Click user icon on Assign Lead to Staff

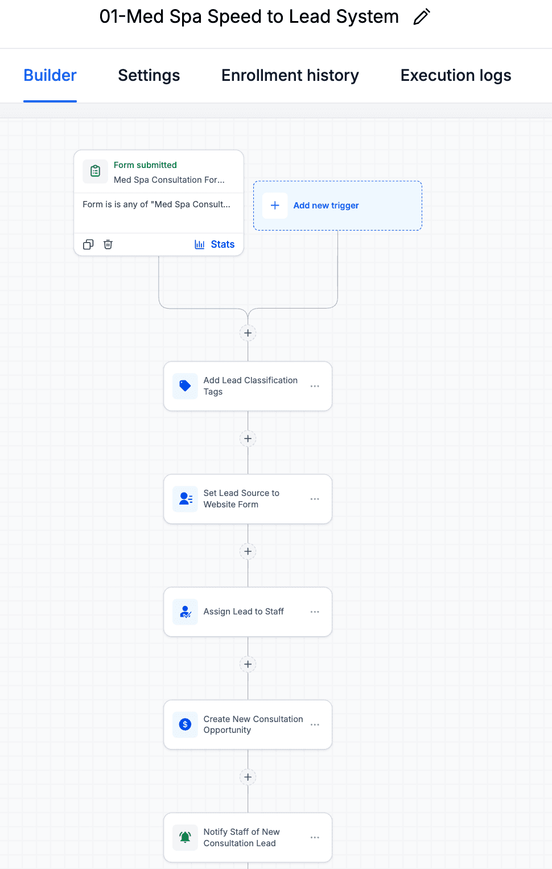point(185,612)
